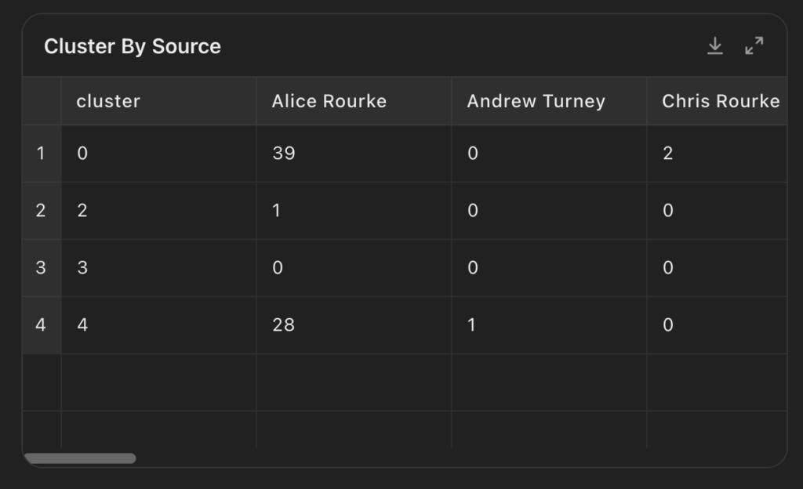Viewport: 803px width, 489px height.
Task: Select the Chris Rourke column header
Action: tap(717, 101)
